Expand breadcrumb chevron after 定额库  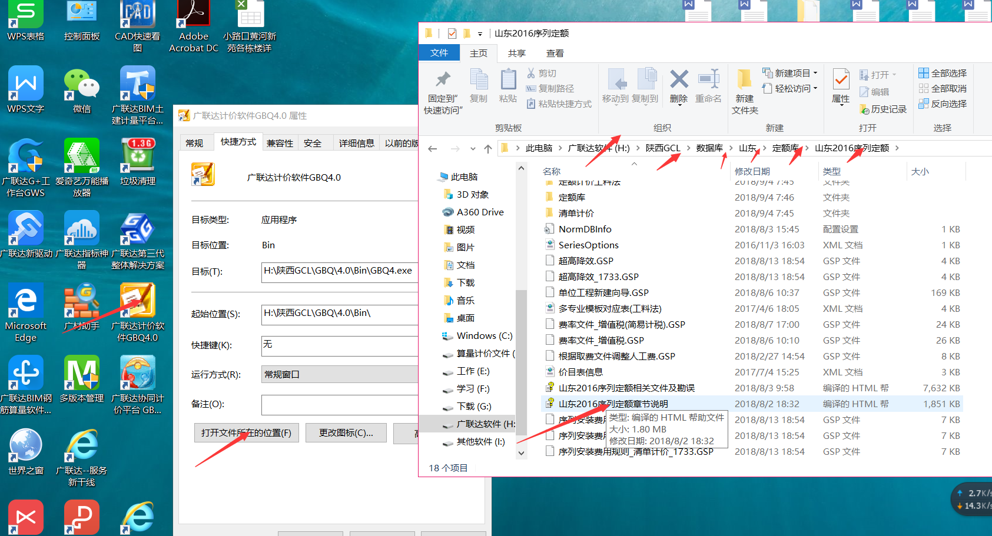(807, 148)
